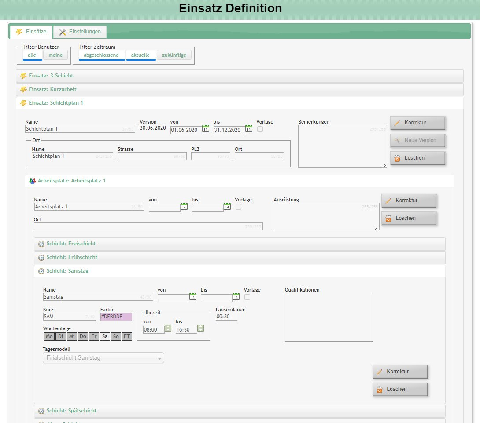
Task: Open the Einsätze tab
Action: (x=31, y=32)
